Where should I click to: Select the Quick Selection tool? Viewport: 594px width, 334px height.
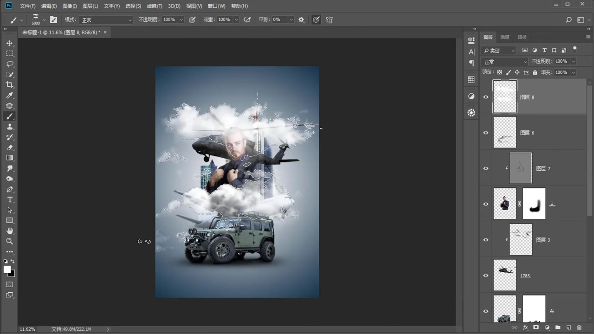(9, 74)
